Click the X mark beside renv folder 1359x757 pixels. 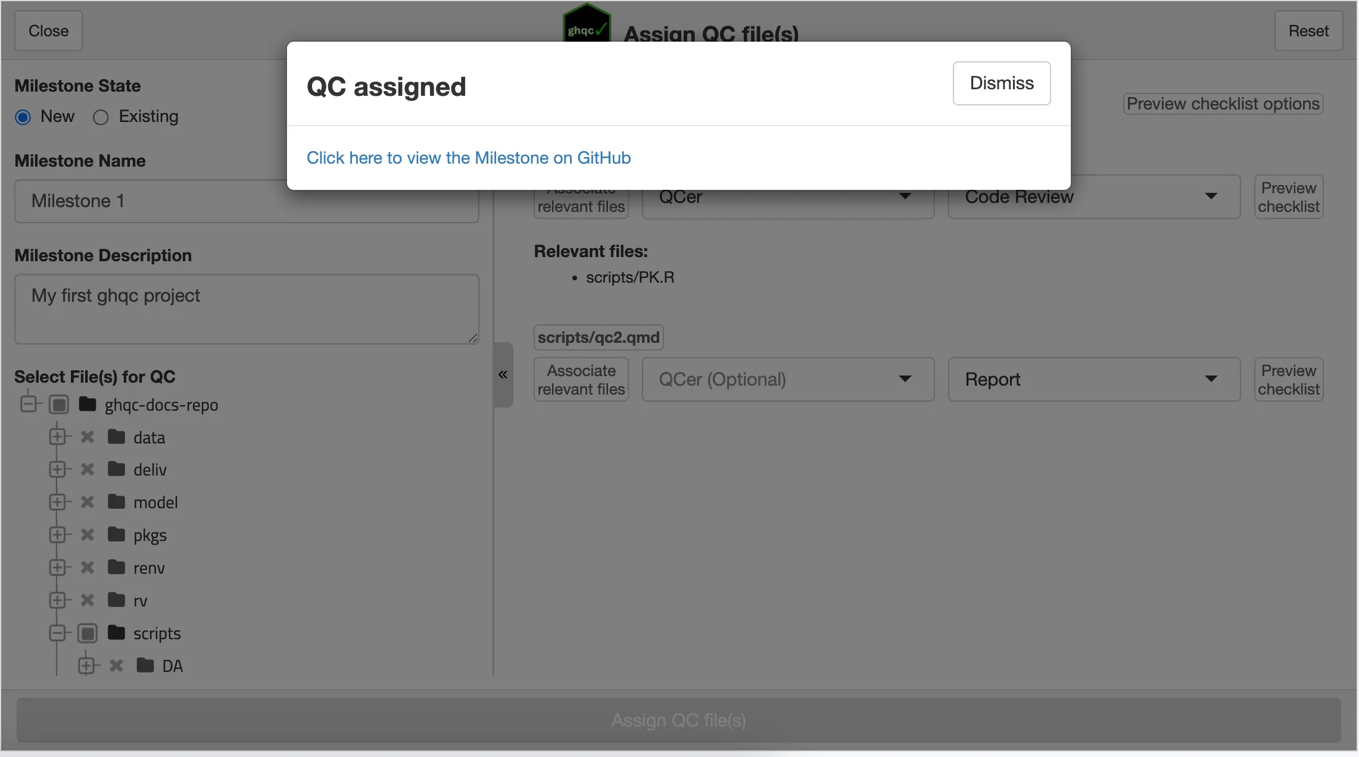pos(88,568)
